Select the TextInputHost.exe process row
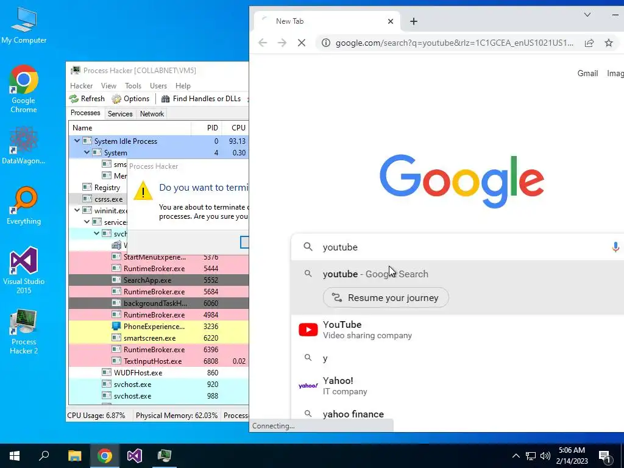 tap(159, 361)
